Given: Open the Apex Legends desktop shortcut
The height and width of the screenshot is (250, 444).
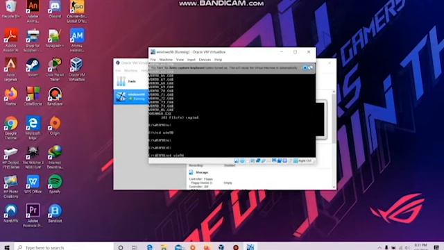Looking at the screenshot, I should (x=11, y=69).
